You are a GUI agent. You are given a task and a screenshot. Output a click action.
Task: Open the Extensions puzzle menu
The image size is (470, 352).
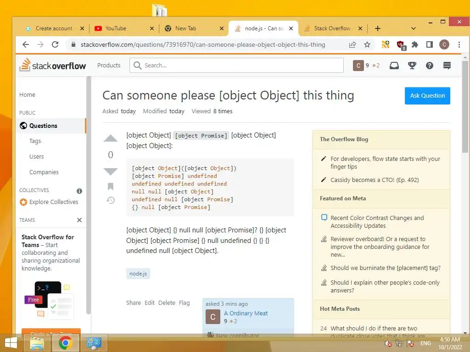point(415,44)
